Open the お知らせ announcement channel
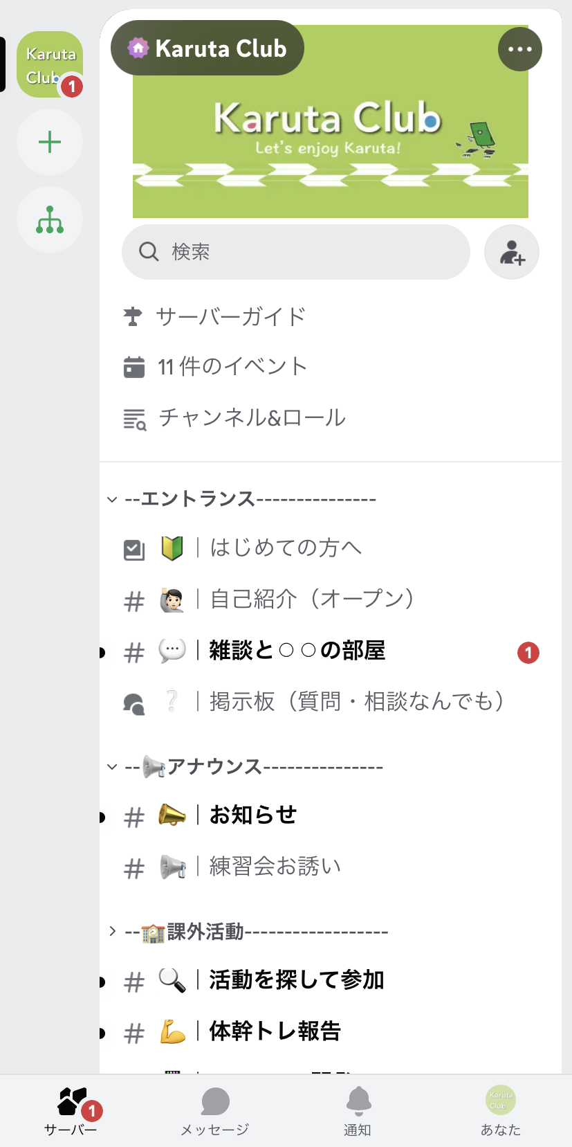This screenshot has height=1147, width=572. tap(252, 815)
